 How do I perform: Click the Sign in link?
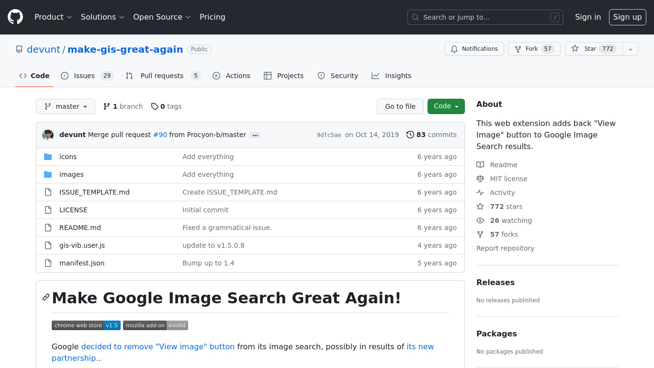coord(588,17)
